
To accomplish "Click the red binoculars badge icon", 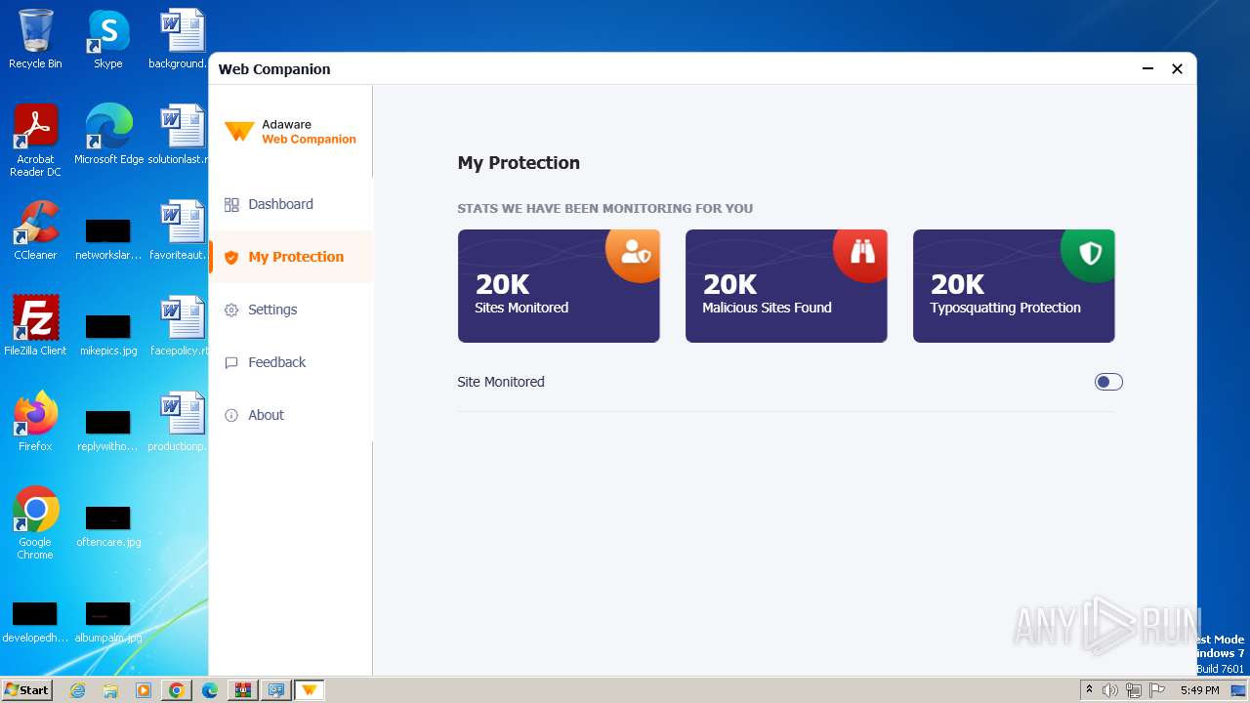I will [862, 254].
